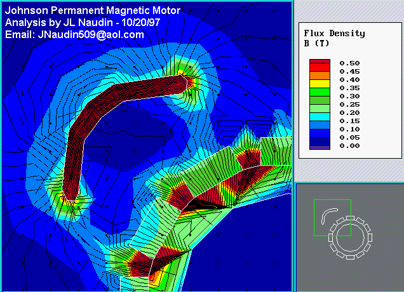This screenshot has width=404, height=292.
Task: Click the 0.10 legend value
Action: click(349, 129)
